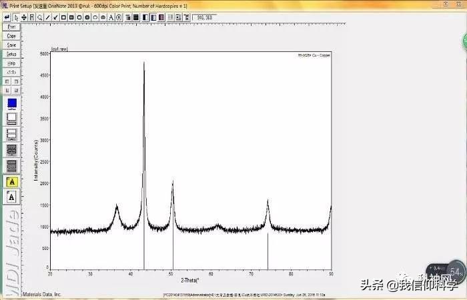Select the four-arrow move tool
This screenshot has height=300, width=467.
point(24,17)
